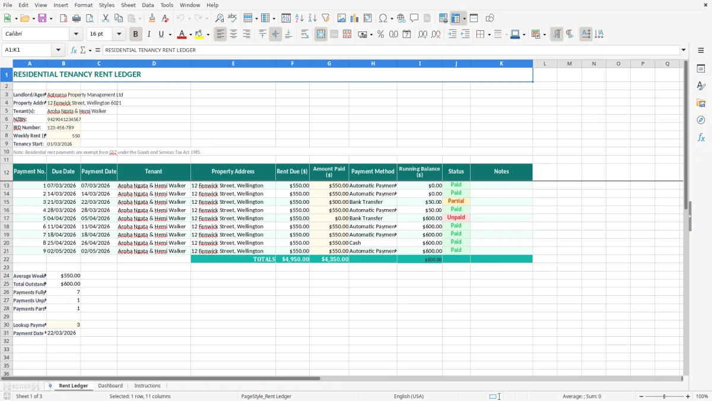Align the text right

(246, 34)
